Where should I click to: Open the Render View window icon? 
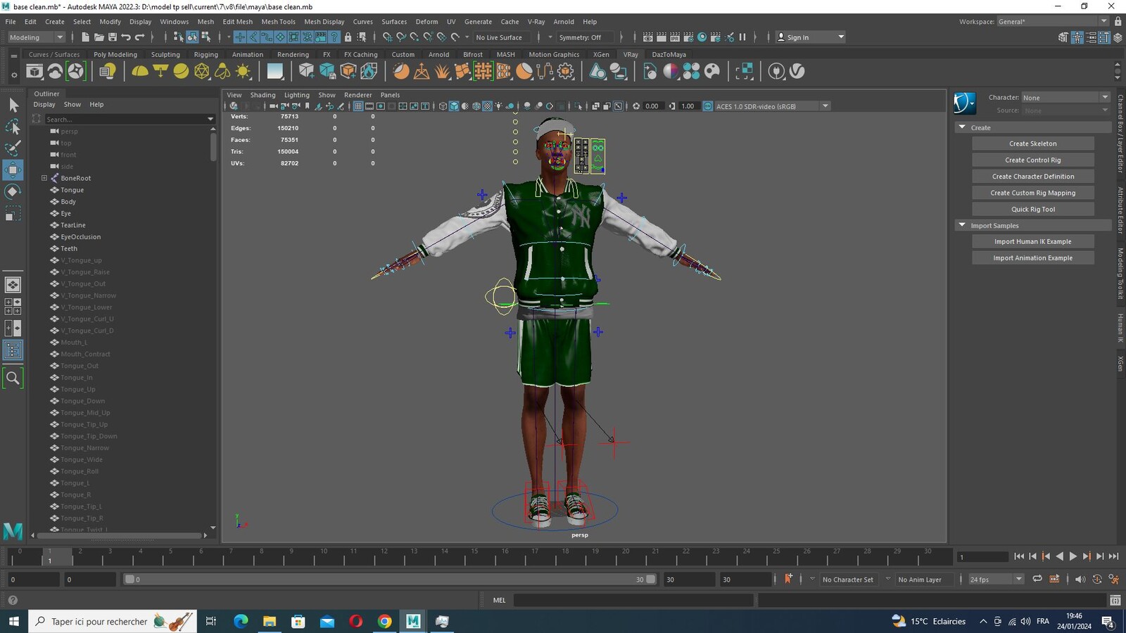pos(647,37)
